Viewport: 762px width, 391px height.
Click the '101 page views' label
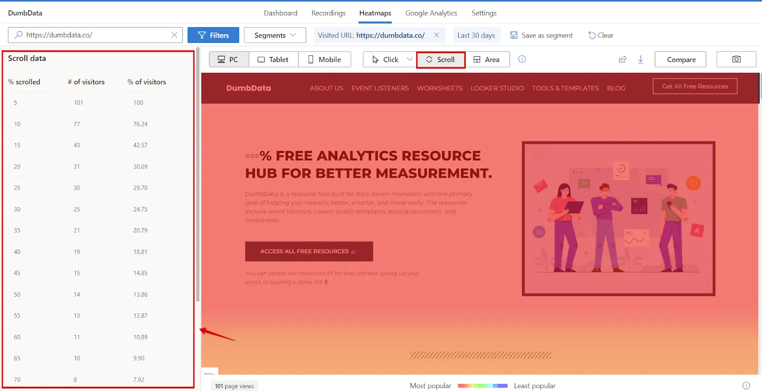click(x=234, y=386)
